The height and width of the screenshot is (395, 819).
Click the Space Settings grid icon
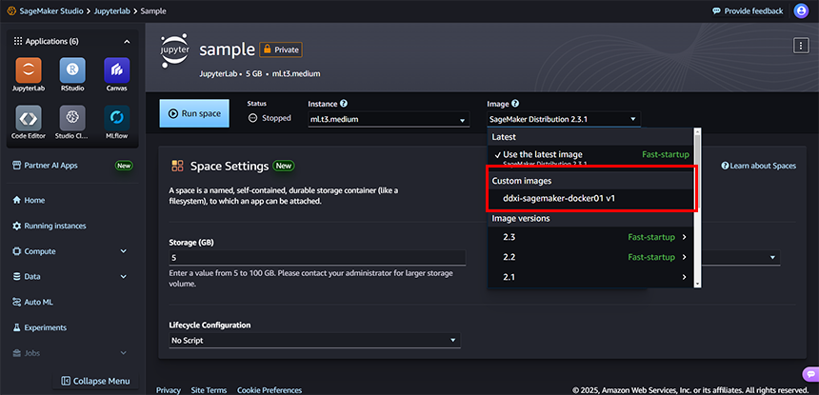[177, 166]
